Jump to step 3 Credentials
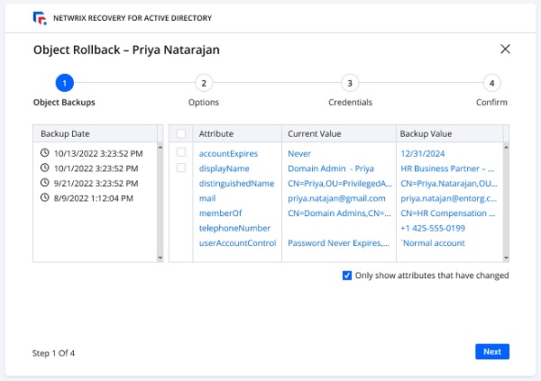 click(x=350, y=84)
